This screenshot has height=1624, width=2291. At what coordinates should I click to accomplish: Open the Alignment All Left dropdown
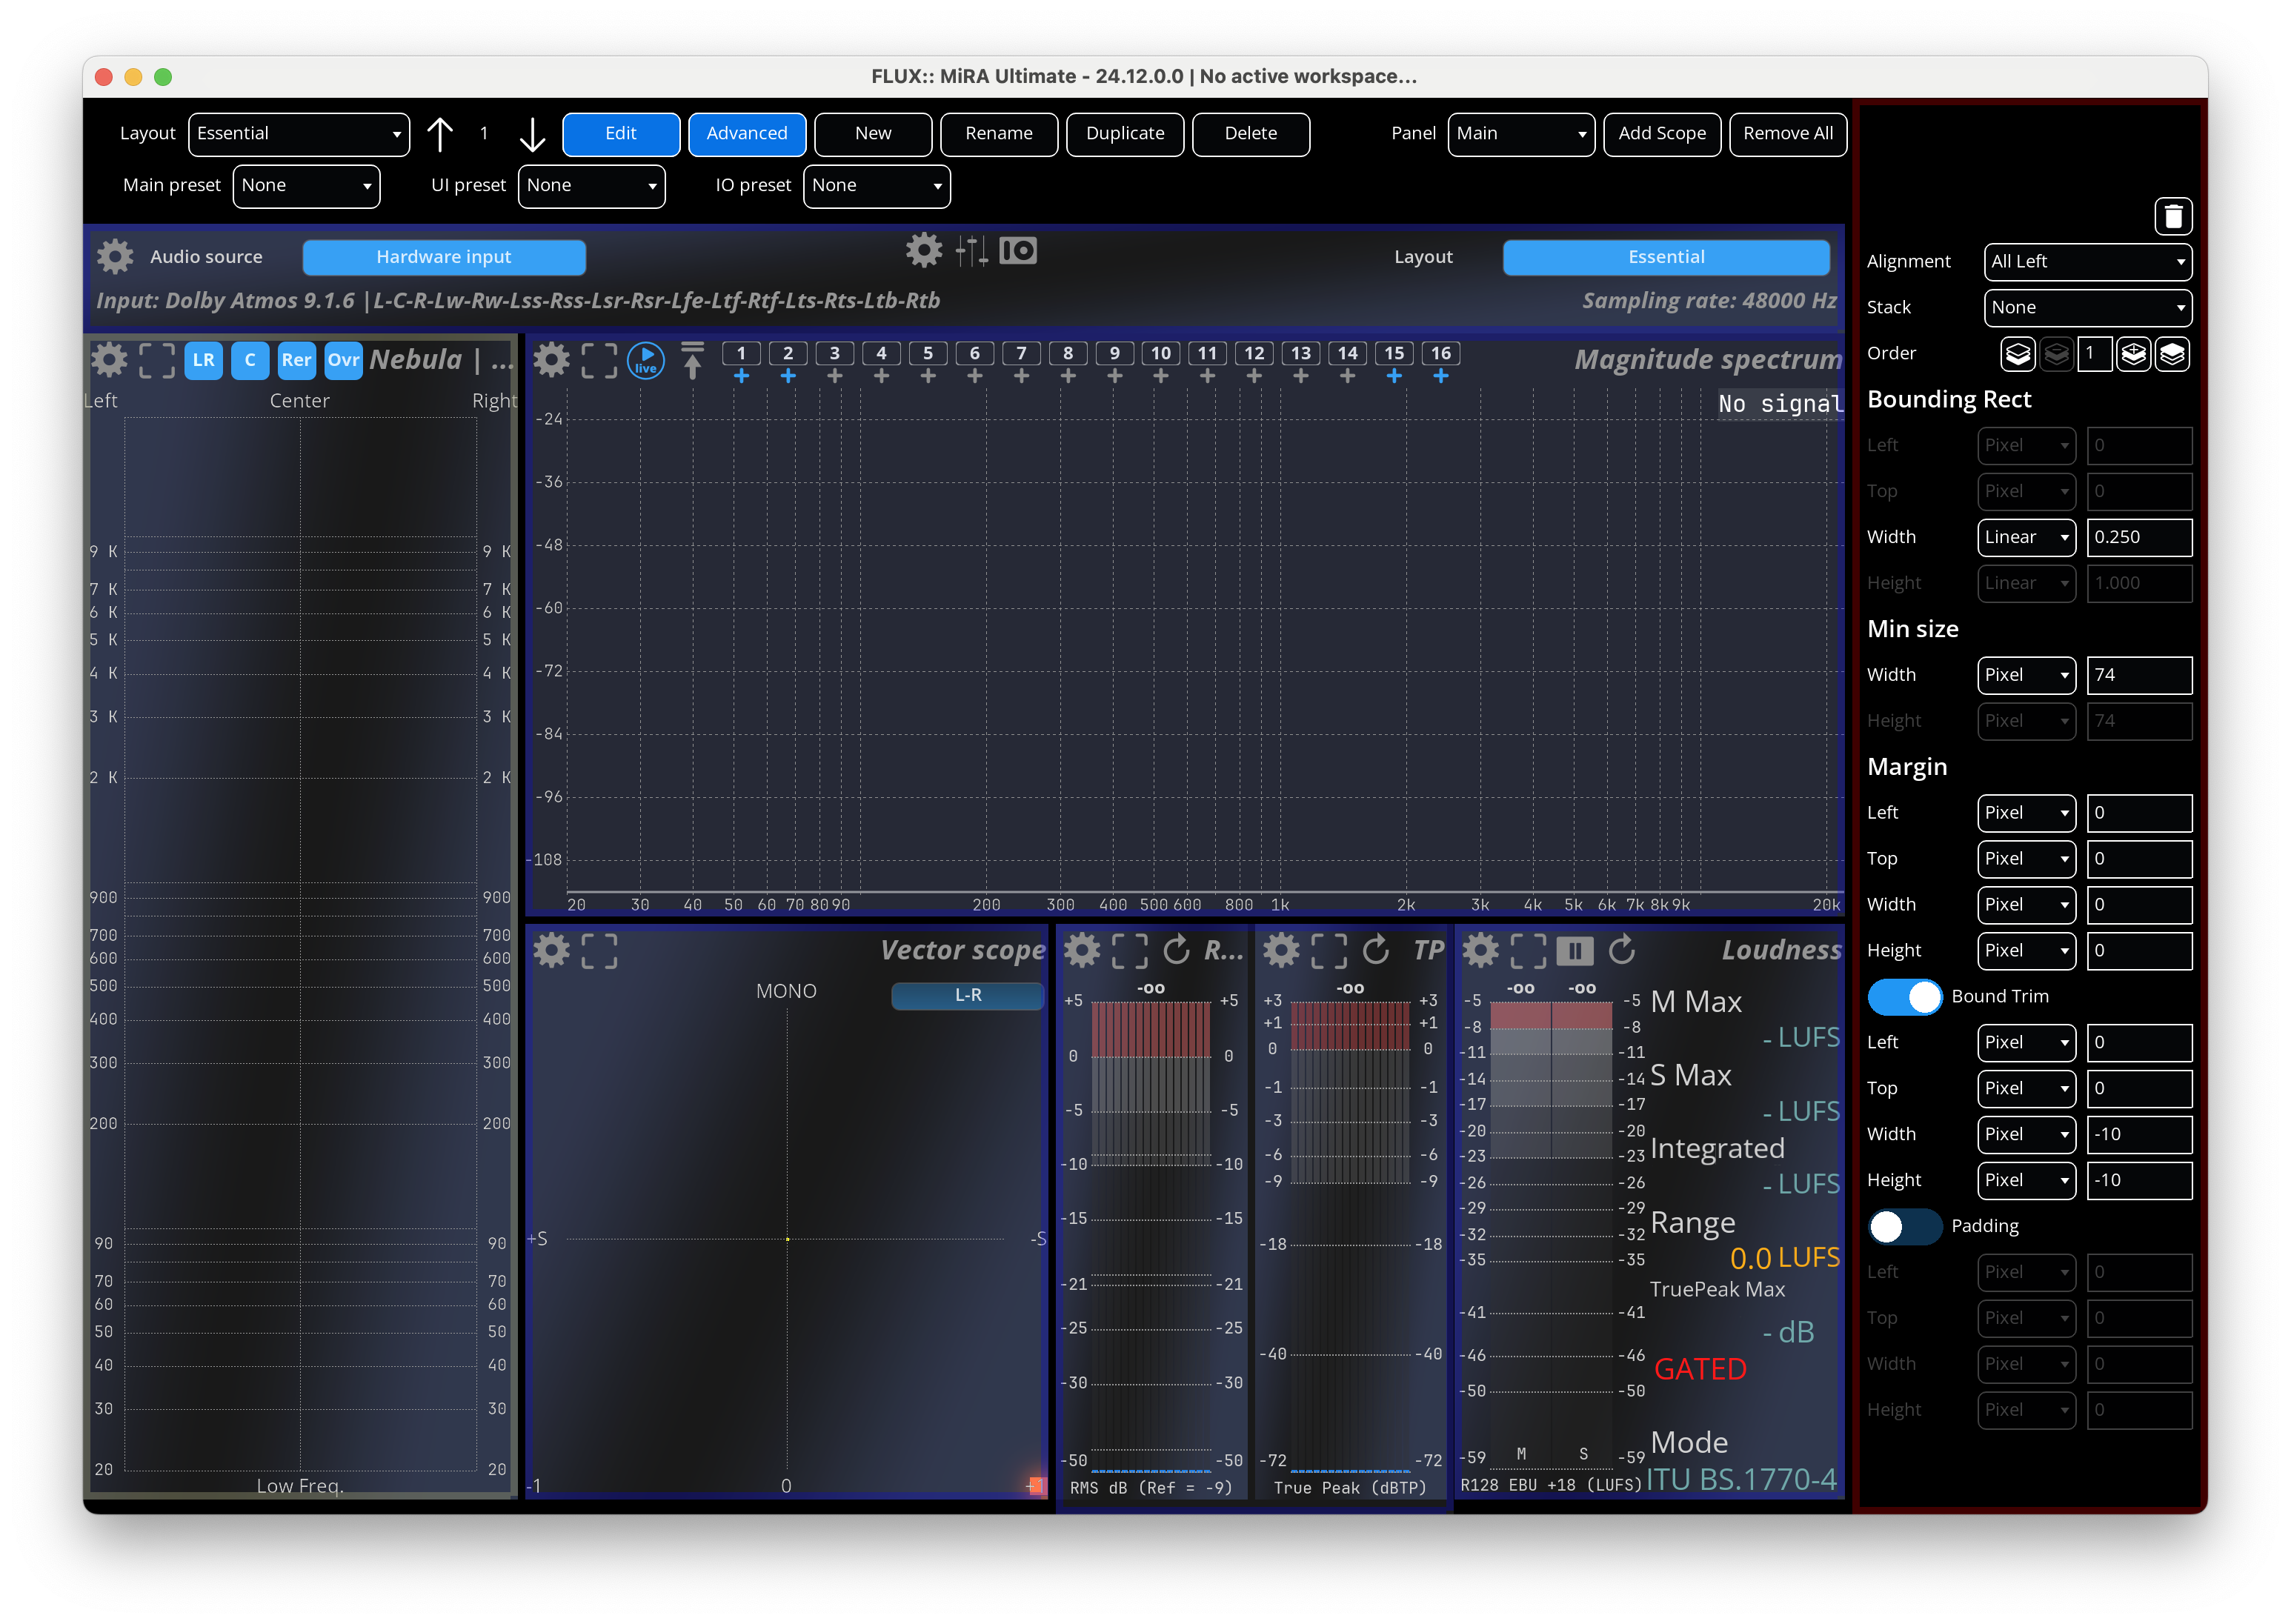[x=2087, y=262]
